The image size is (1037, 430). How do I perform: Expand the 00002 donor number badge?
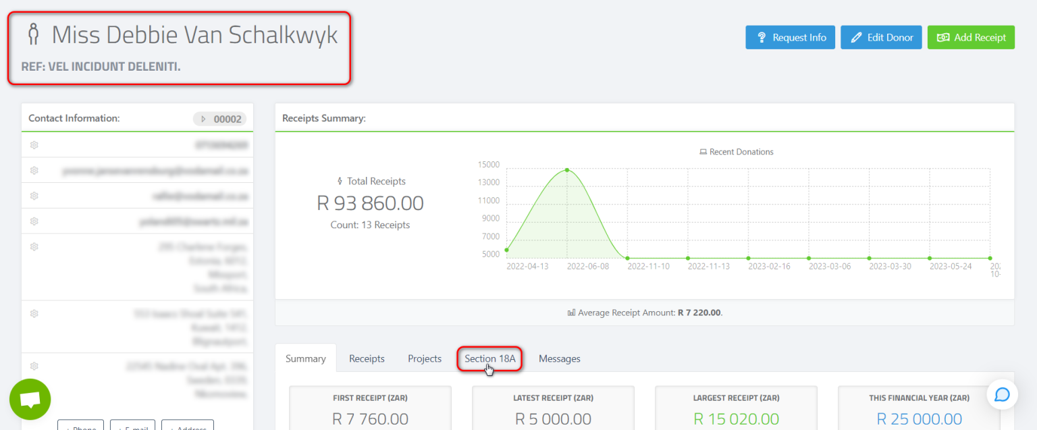pyautogui.click(x=220, y=119)
